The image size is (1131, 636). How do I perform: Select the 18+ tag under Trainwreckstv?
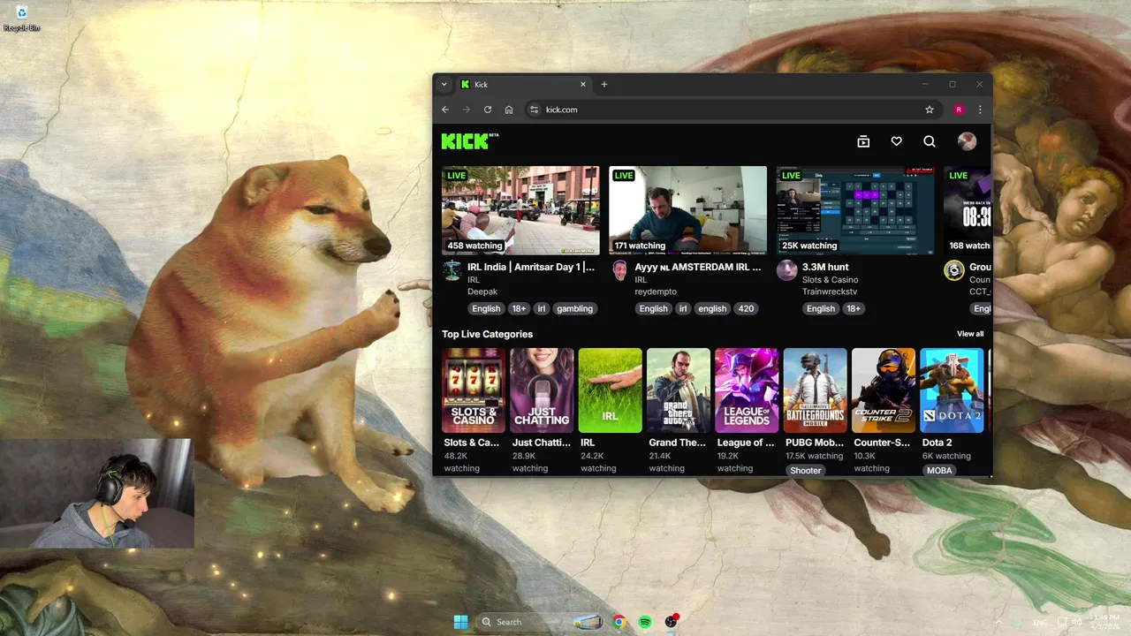(x=854, y=308)
